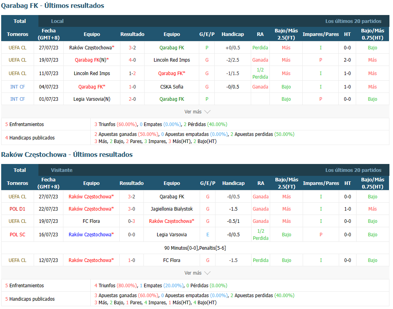Image resolution: width=393 pixels, height=309 pixels.
Task: Click the 2-0 halftime score in Lincoln Red Imps row
Action: click(x=347, y=60)
